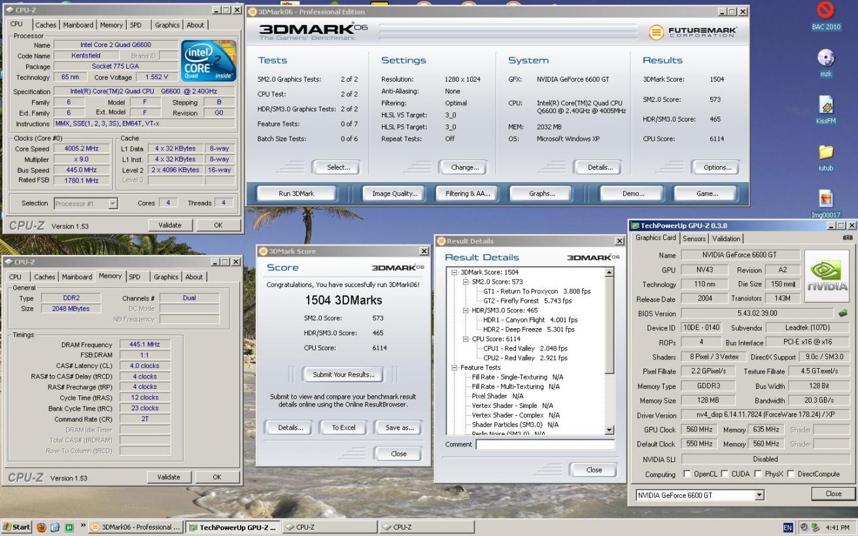This screenshot has width=858, height=536.
Task: Click the second quick launch browser icon
Action: point(55,528)
